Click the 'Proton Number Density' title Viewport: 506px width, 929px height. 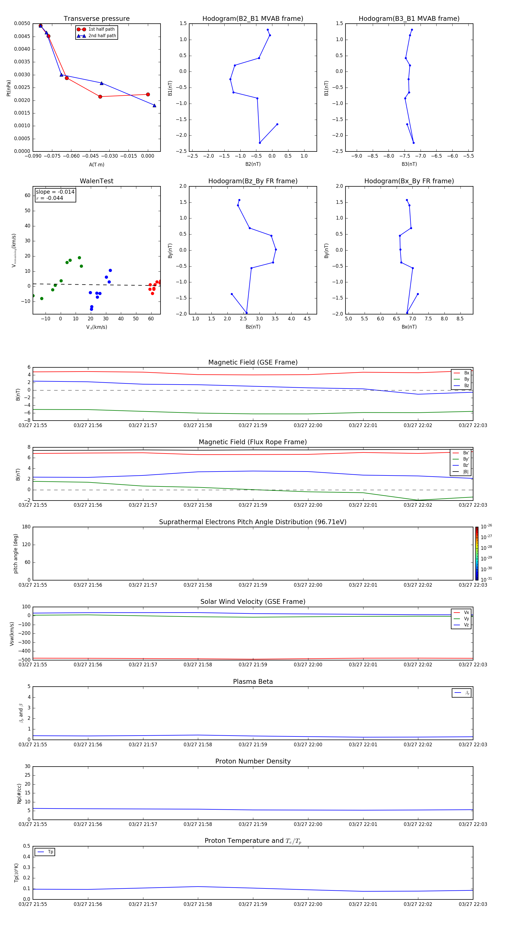click(253, 761)
